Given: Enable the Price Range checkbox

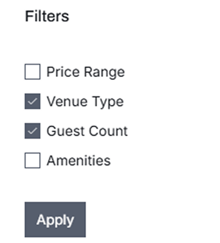Looking at the screenshot, I should coord(32,72).
